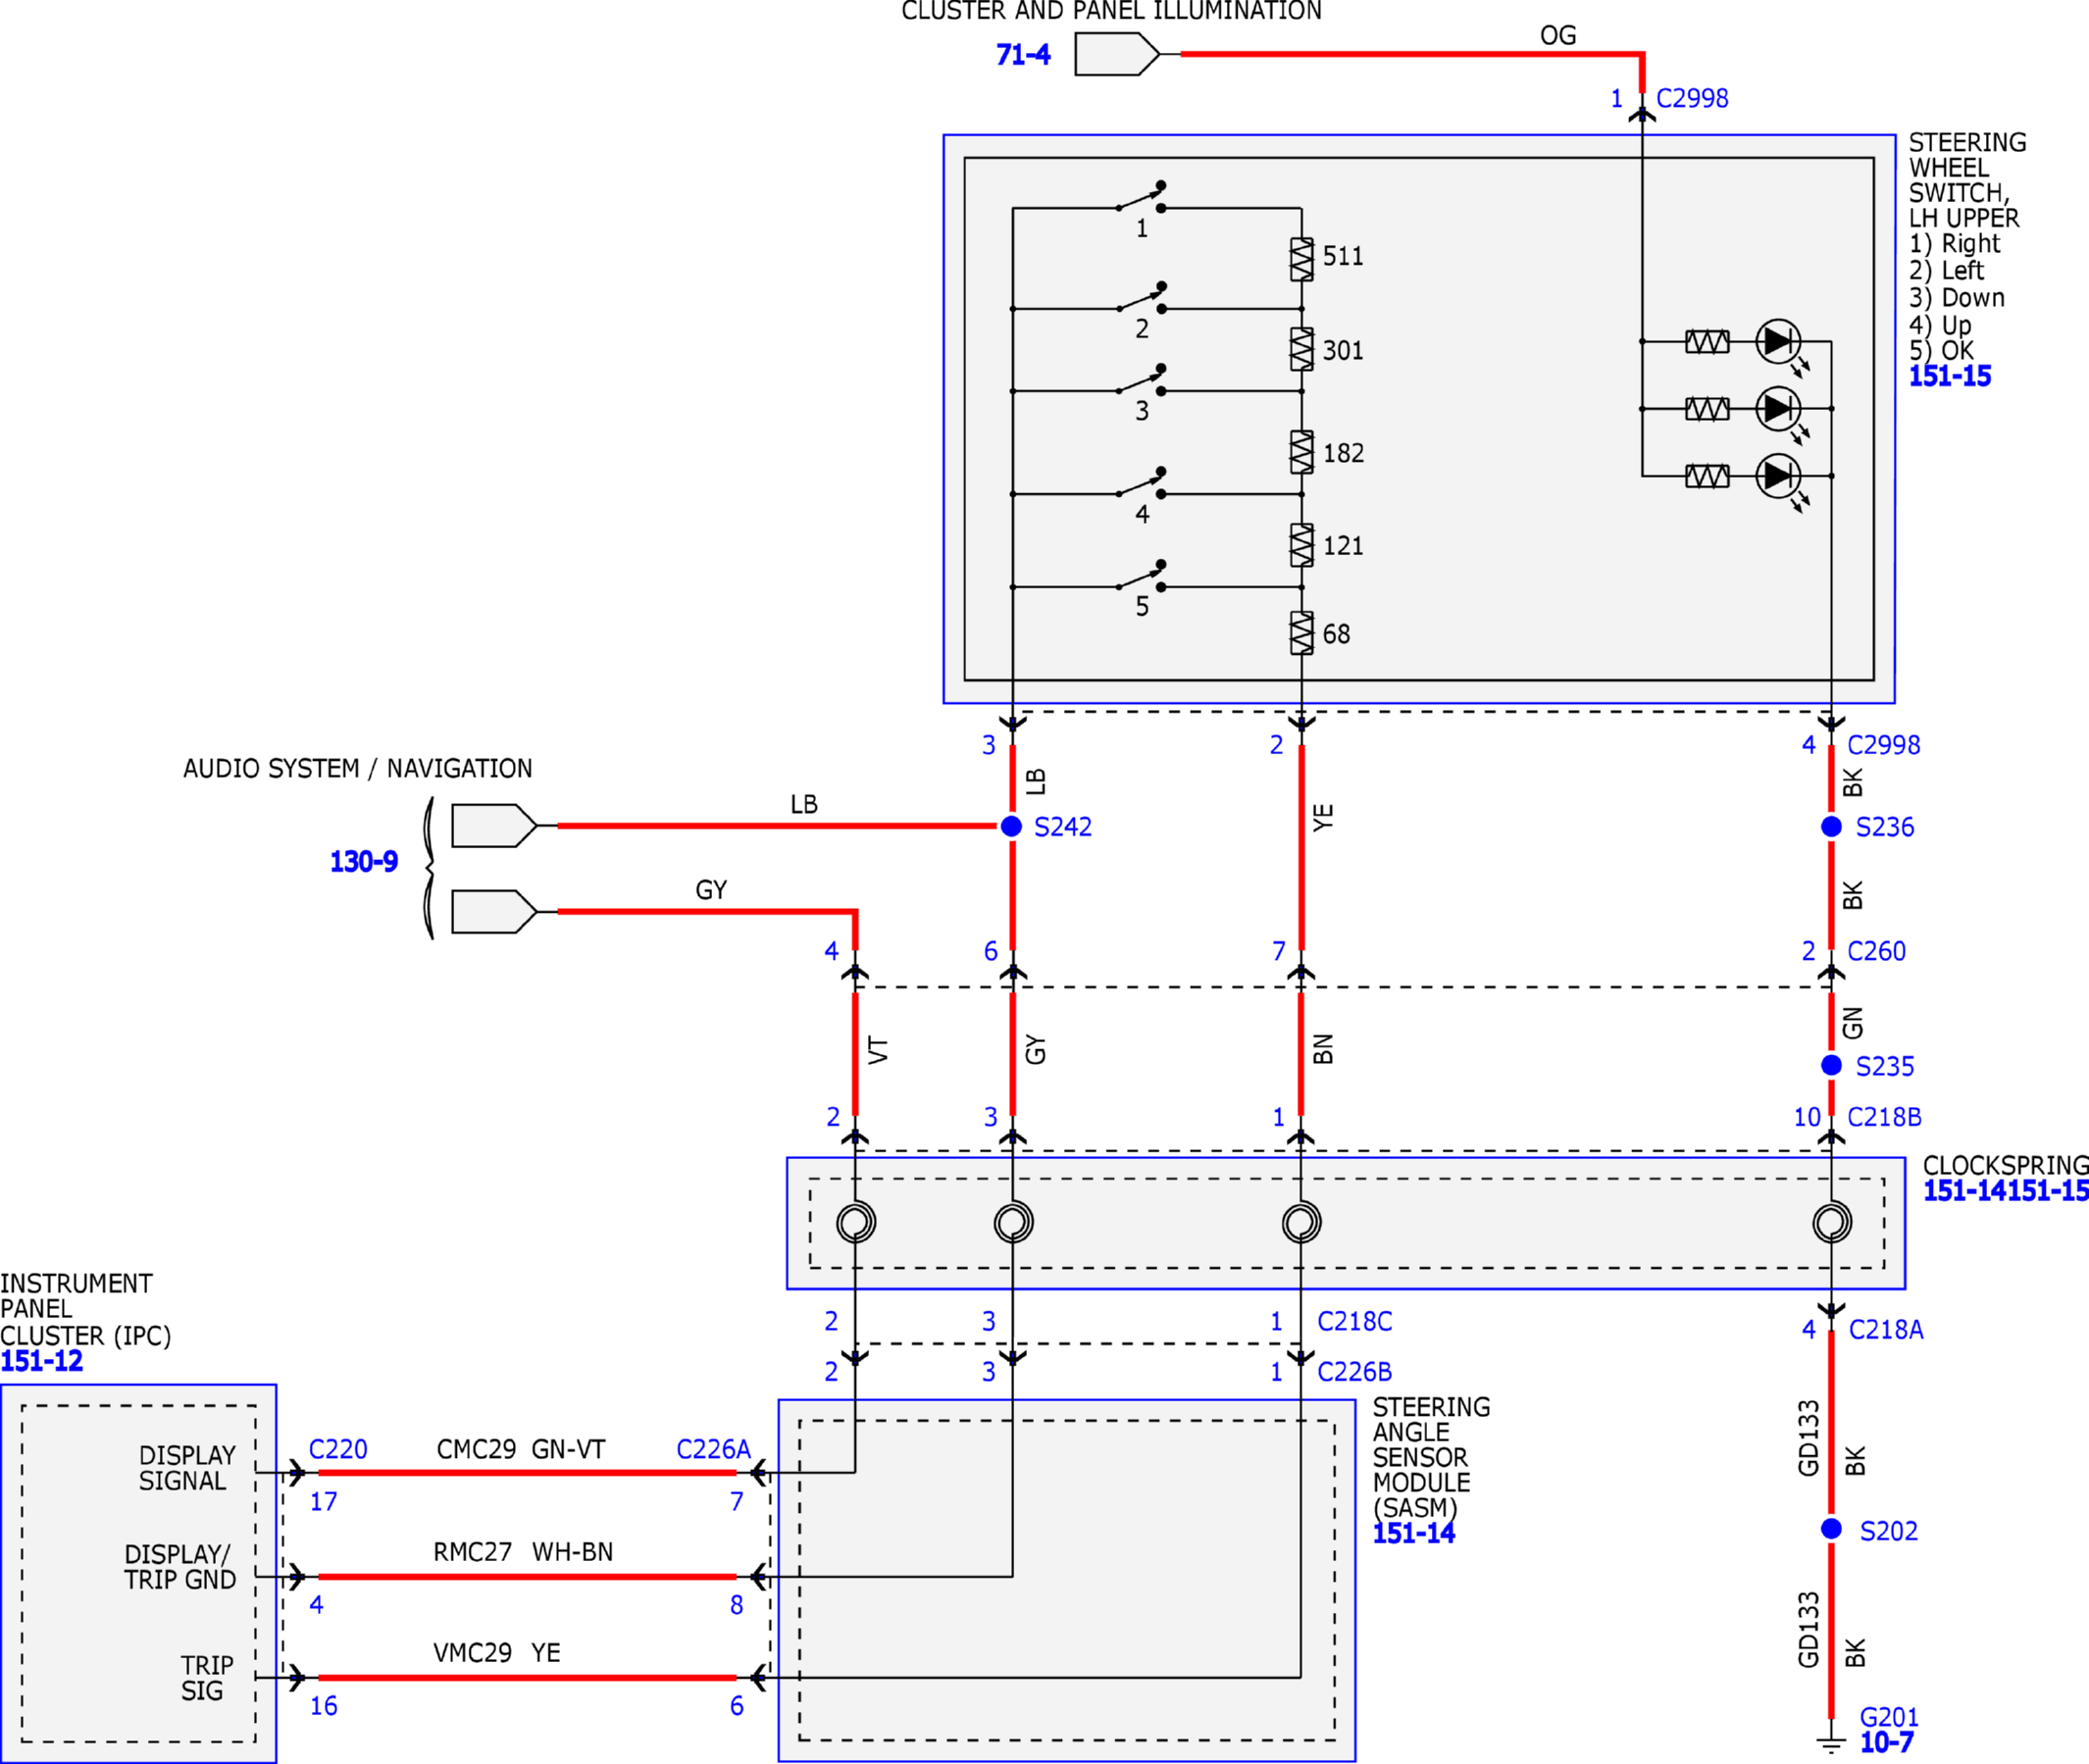
Task: Click the 'CLOCKSPRING' component label
Action: (x=2005, y=1165)
